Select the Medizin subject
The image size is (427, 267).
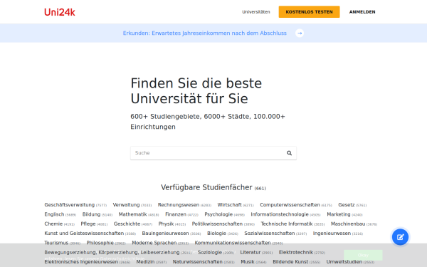pos(145,262)
